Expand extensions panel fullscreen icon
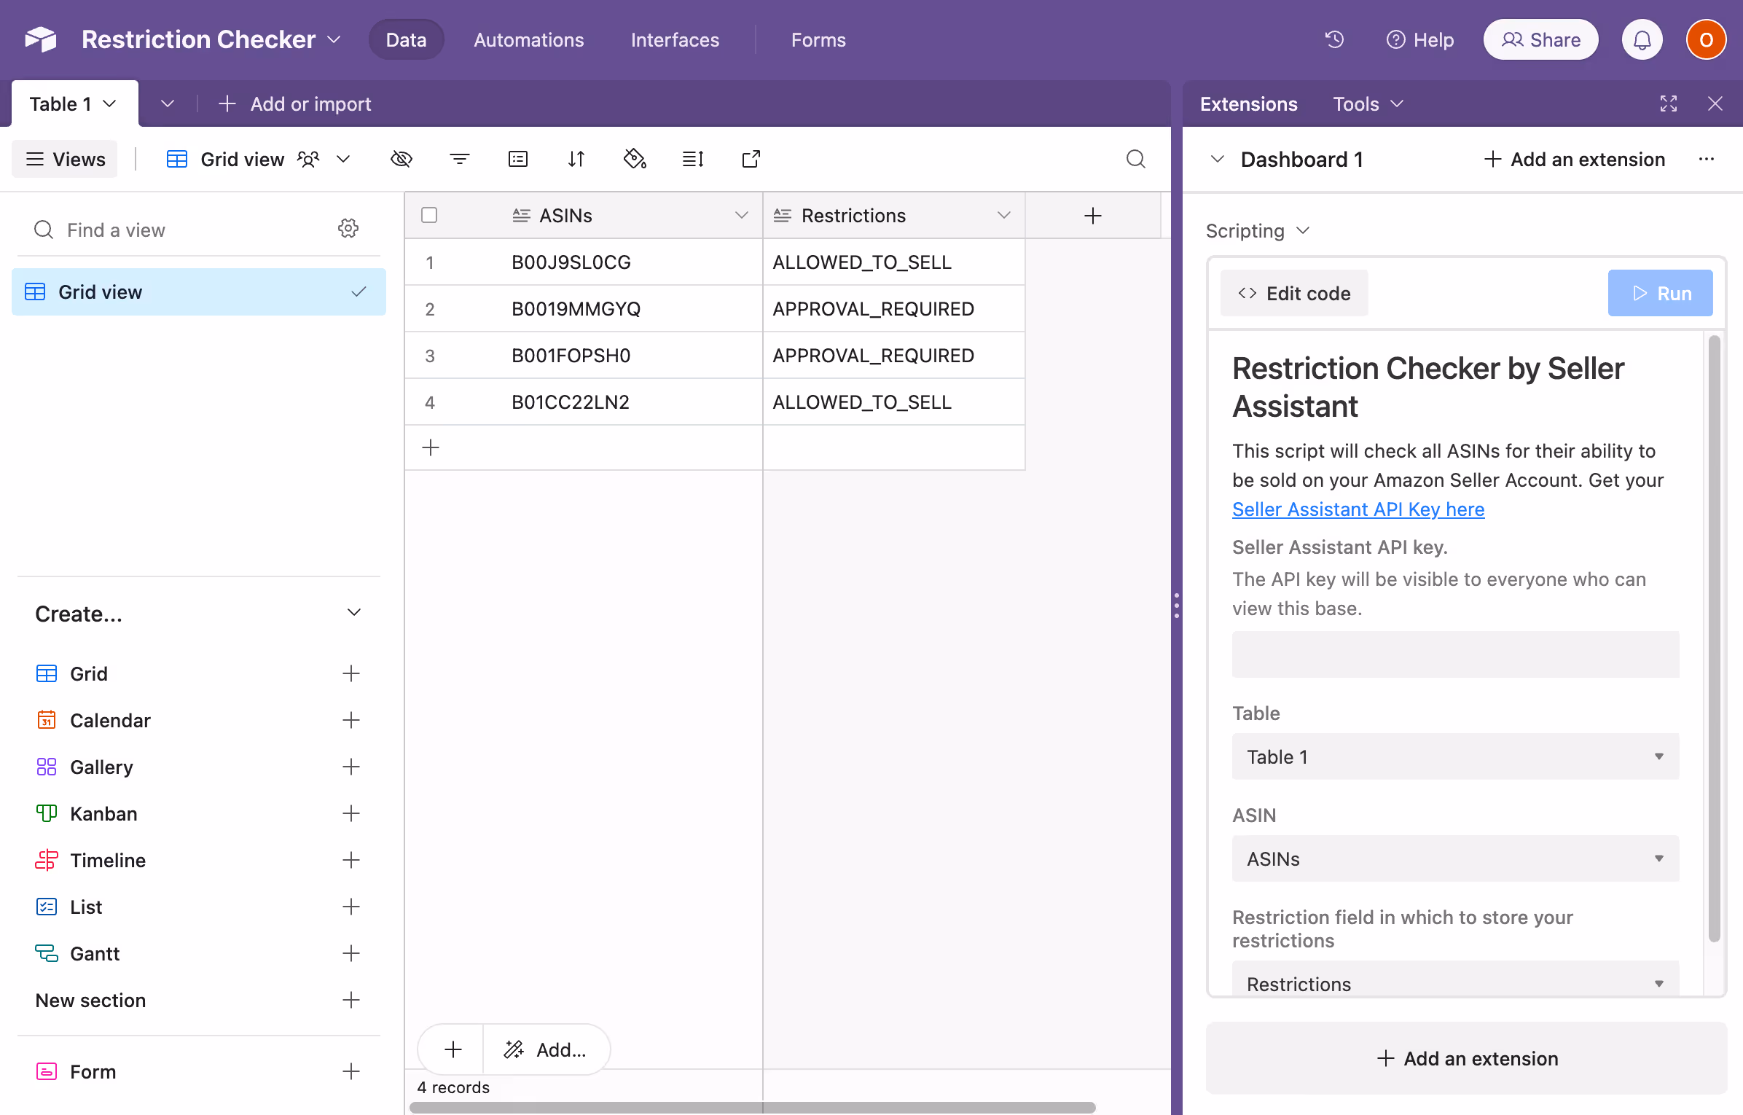This screenshot has width=1743, height=1115. coord(1669,103)
